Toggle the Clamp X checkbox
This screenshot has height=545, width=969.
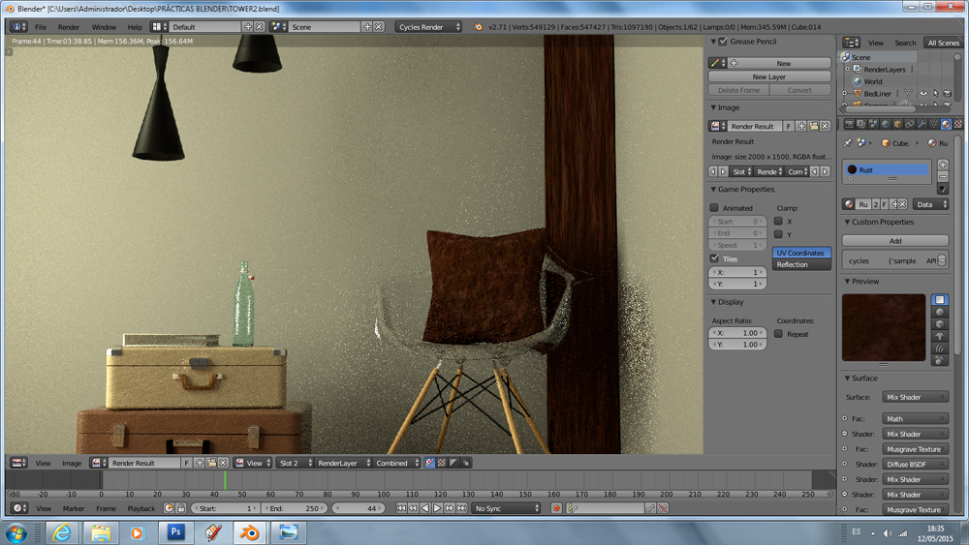pyautogui.click(x=779, y=221)
